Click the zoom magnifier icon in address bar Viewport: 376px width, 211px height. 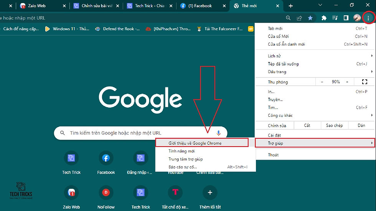pos(288,18)
